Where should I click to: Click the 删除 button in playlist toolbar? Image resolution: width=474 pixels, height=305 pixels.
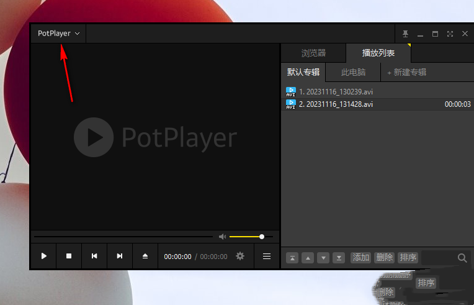pos(384,258)
